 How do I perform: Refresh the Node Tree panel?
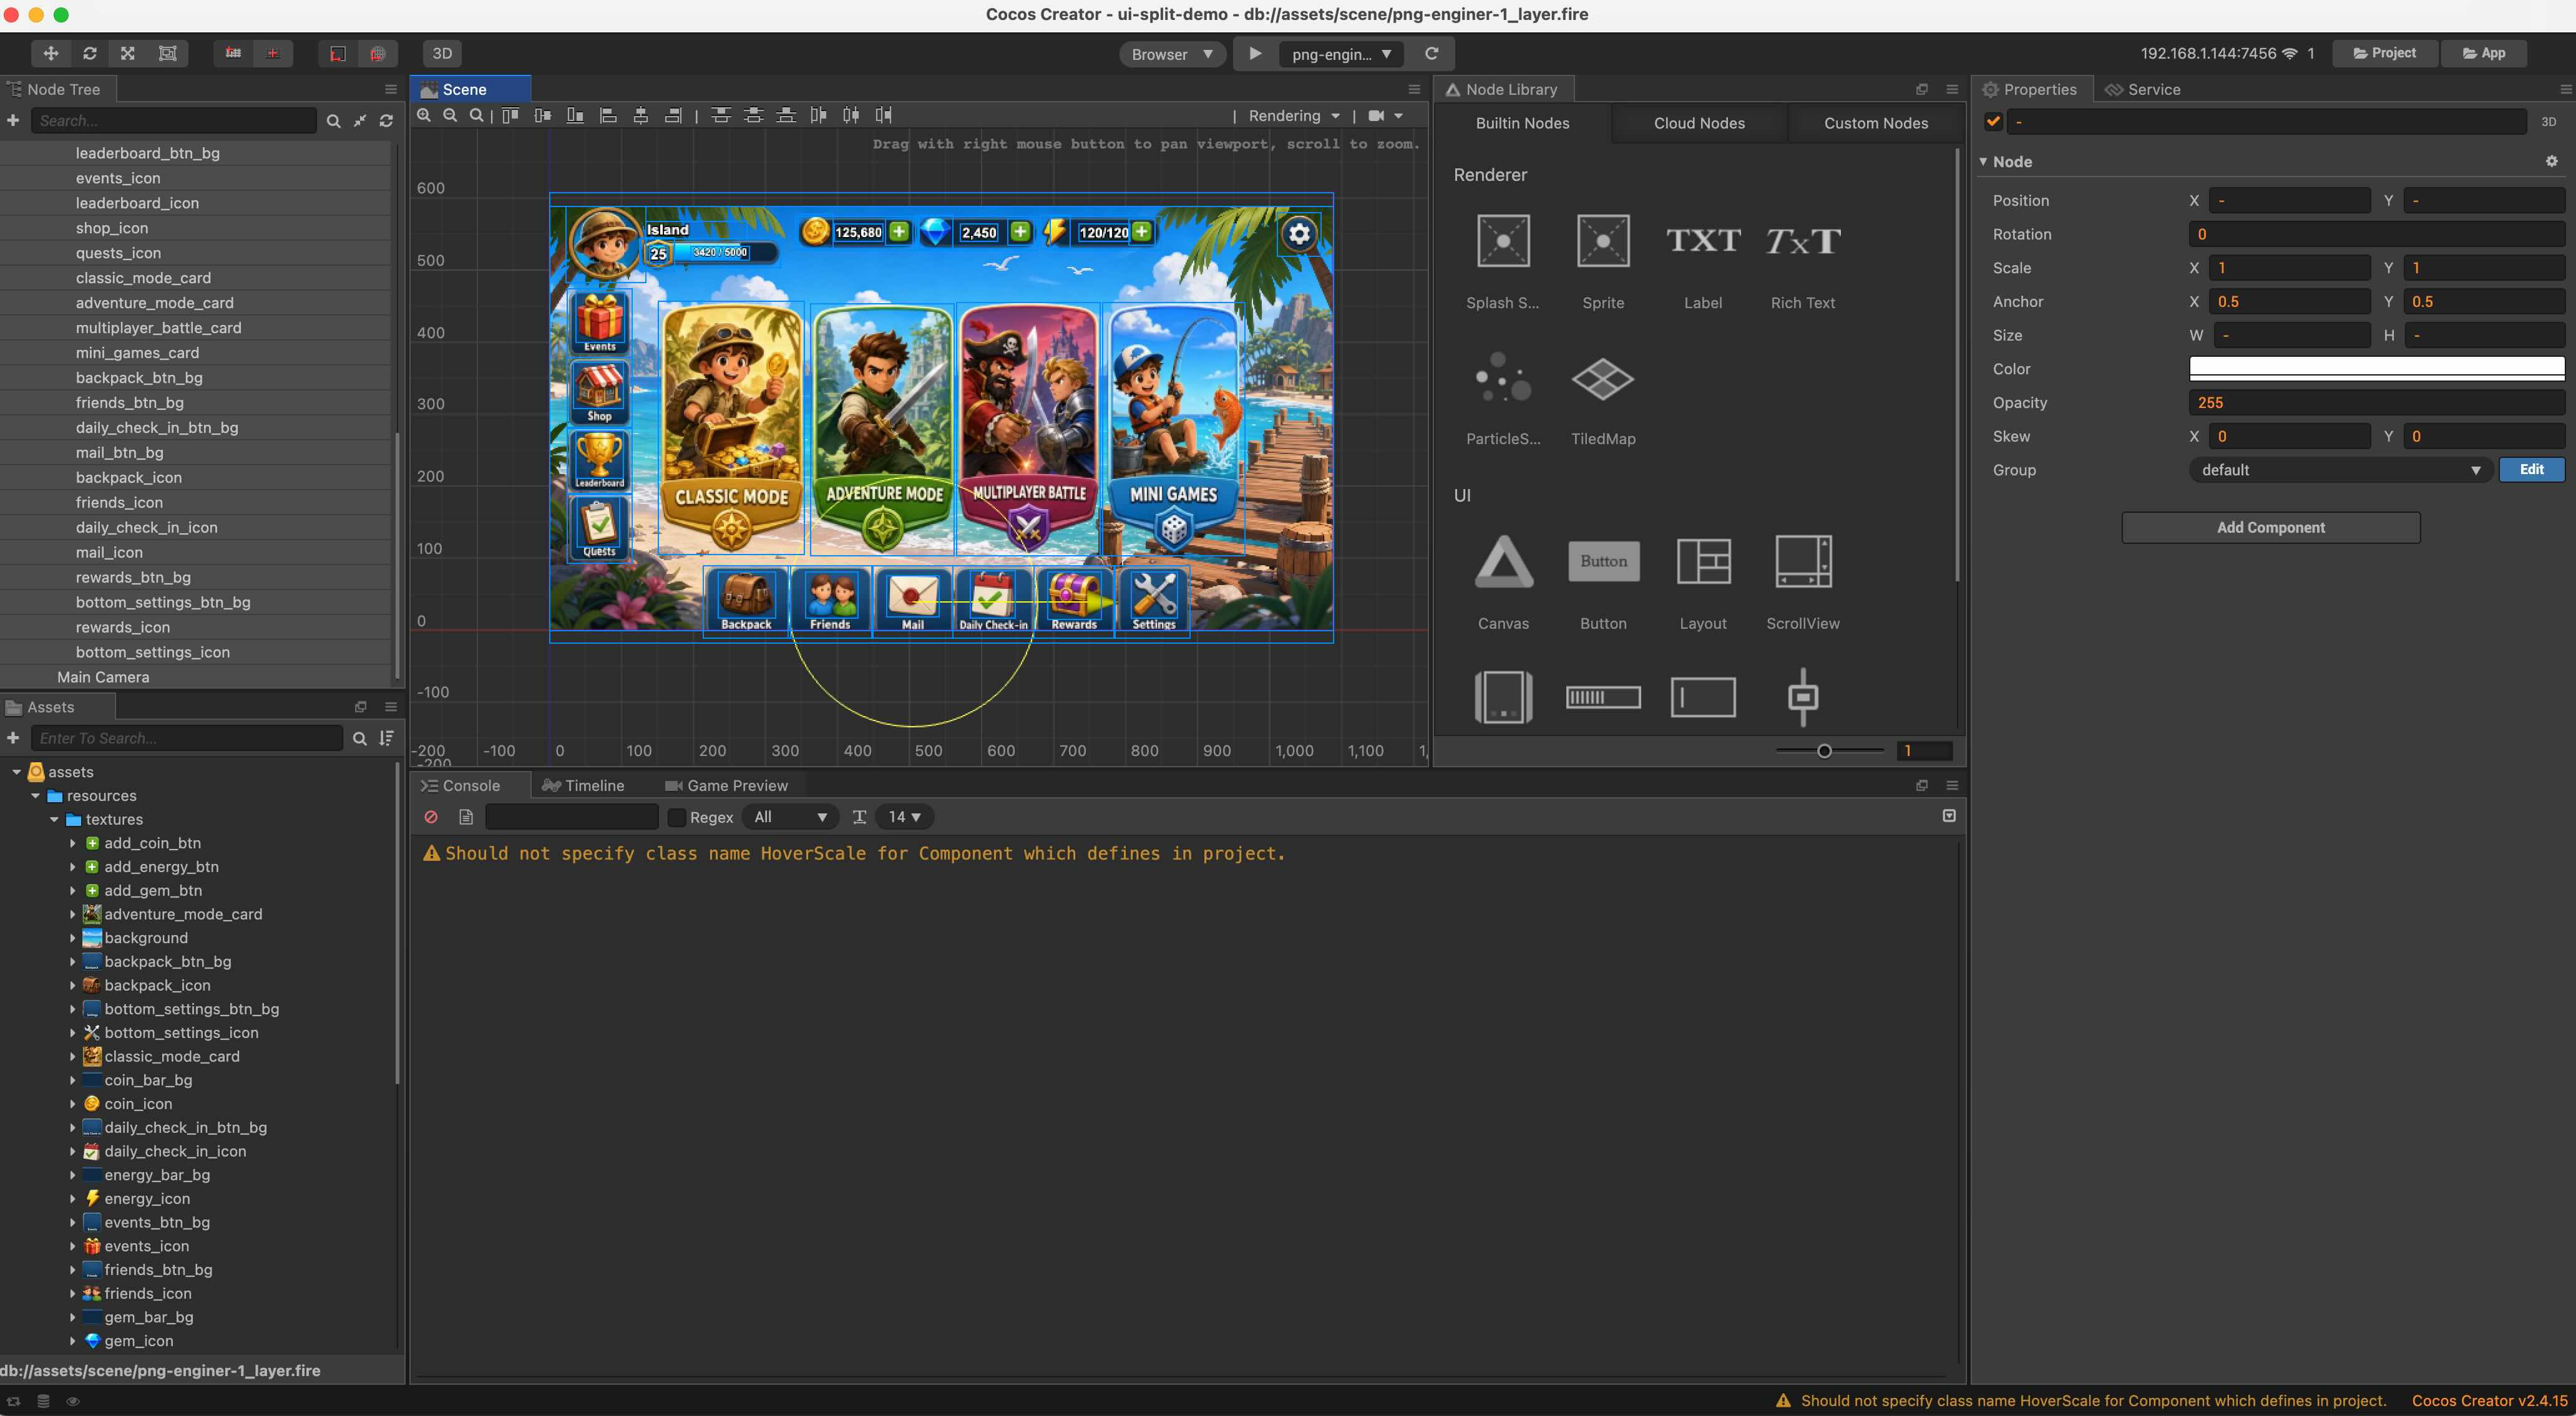pos(386,121)
